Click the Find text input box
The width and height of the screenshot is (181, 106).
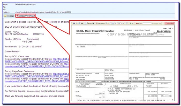click(x=147, y=23)
